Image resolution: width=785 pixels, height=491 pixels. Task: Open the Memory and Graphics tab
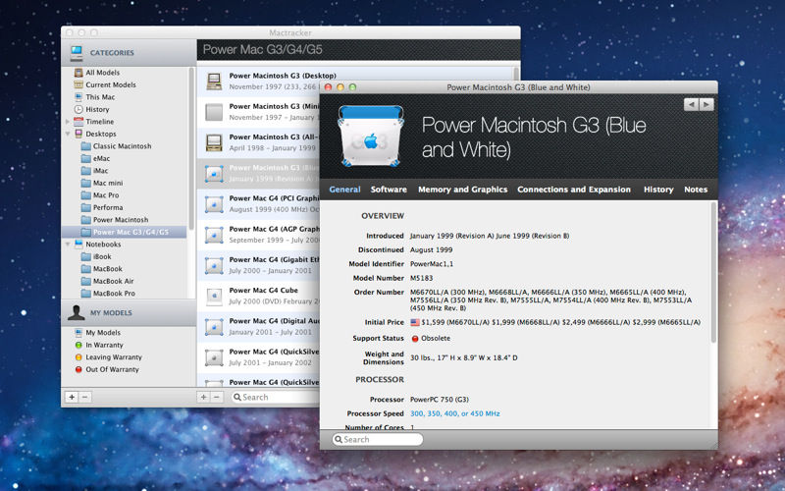pos(462,190)
